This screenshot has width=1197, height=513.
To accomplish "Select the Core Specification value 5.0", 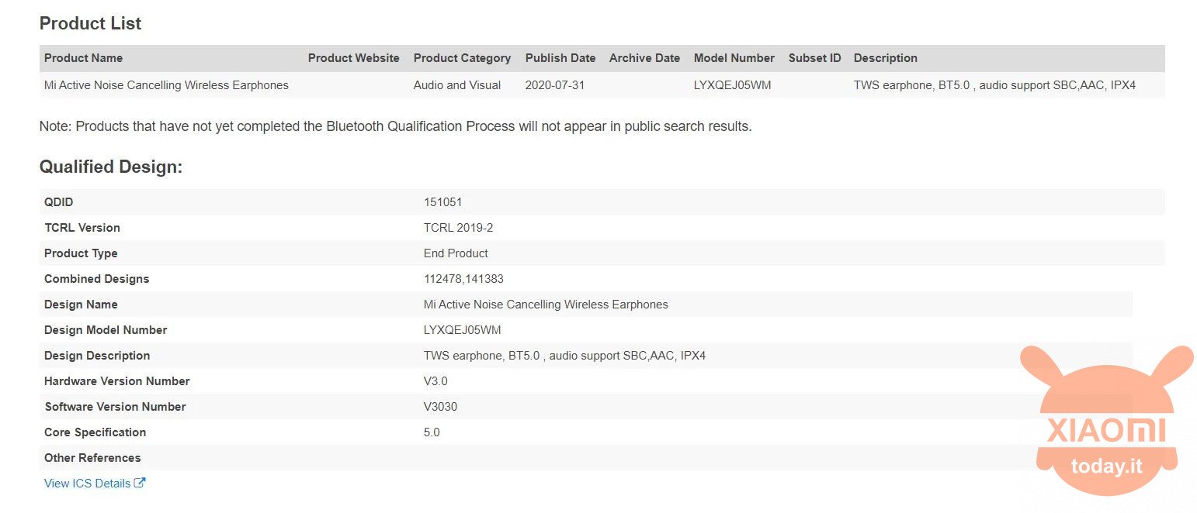I will 432,432.
